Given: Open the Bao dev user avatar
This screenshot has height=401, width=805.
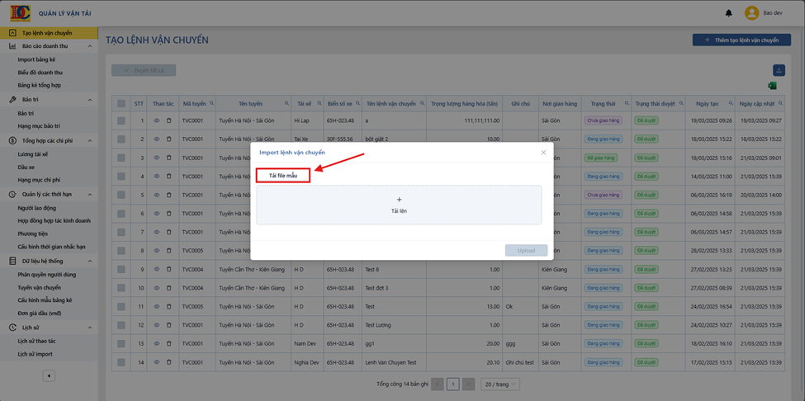Looking at the screenshot, I should [x=751, y=13].
